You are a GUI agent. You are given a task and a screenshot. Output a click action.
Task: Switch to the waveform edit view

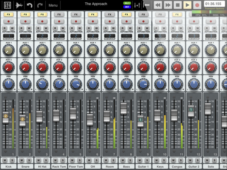(x=19, y=5)
